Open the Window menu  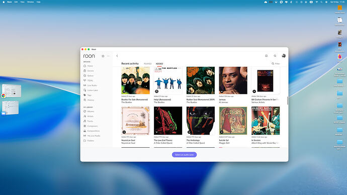(x=31, y=2)
